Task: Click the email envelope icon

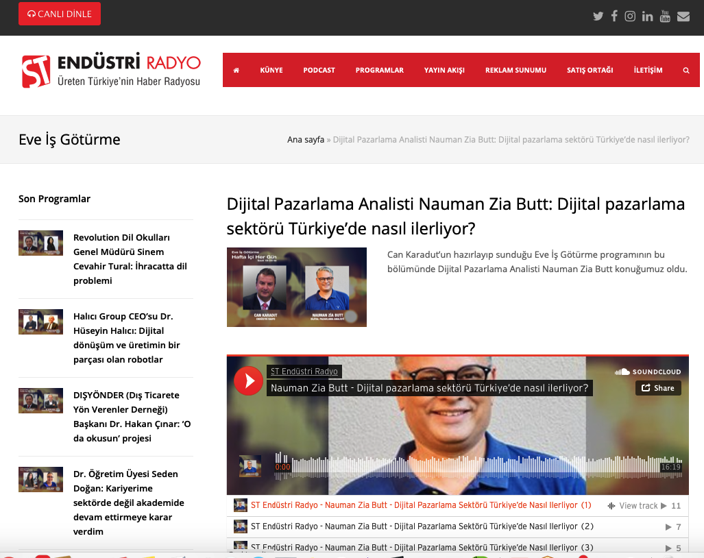Action: [683, 16]
